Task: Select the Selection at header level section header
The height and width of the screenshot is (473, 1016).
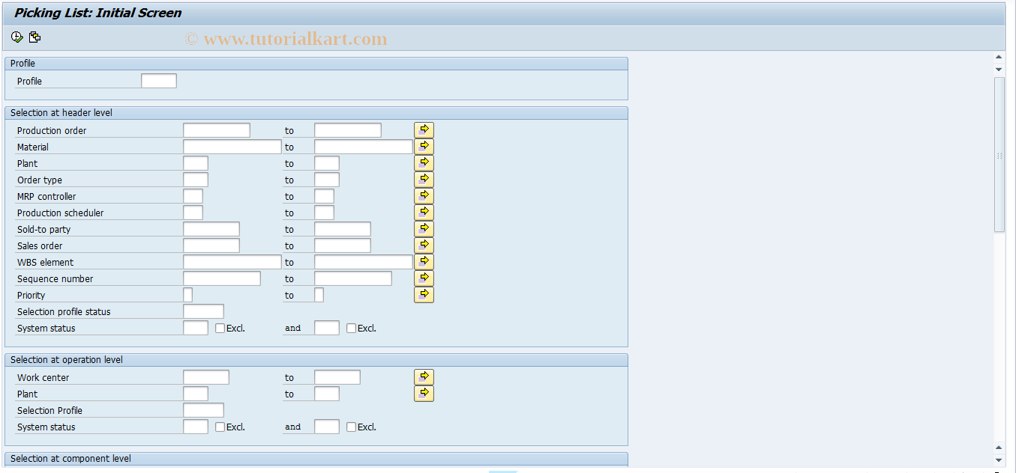Action: coord(60,112)
